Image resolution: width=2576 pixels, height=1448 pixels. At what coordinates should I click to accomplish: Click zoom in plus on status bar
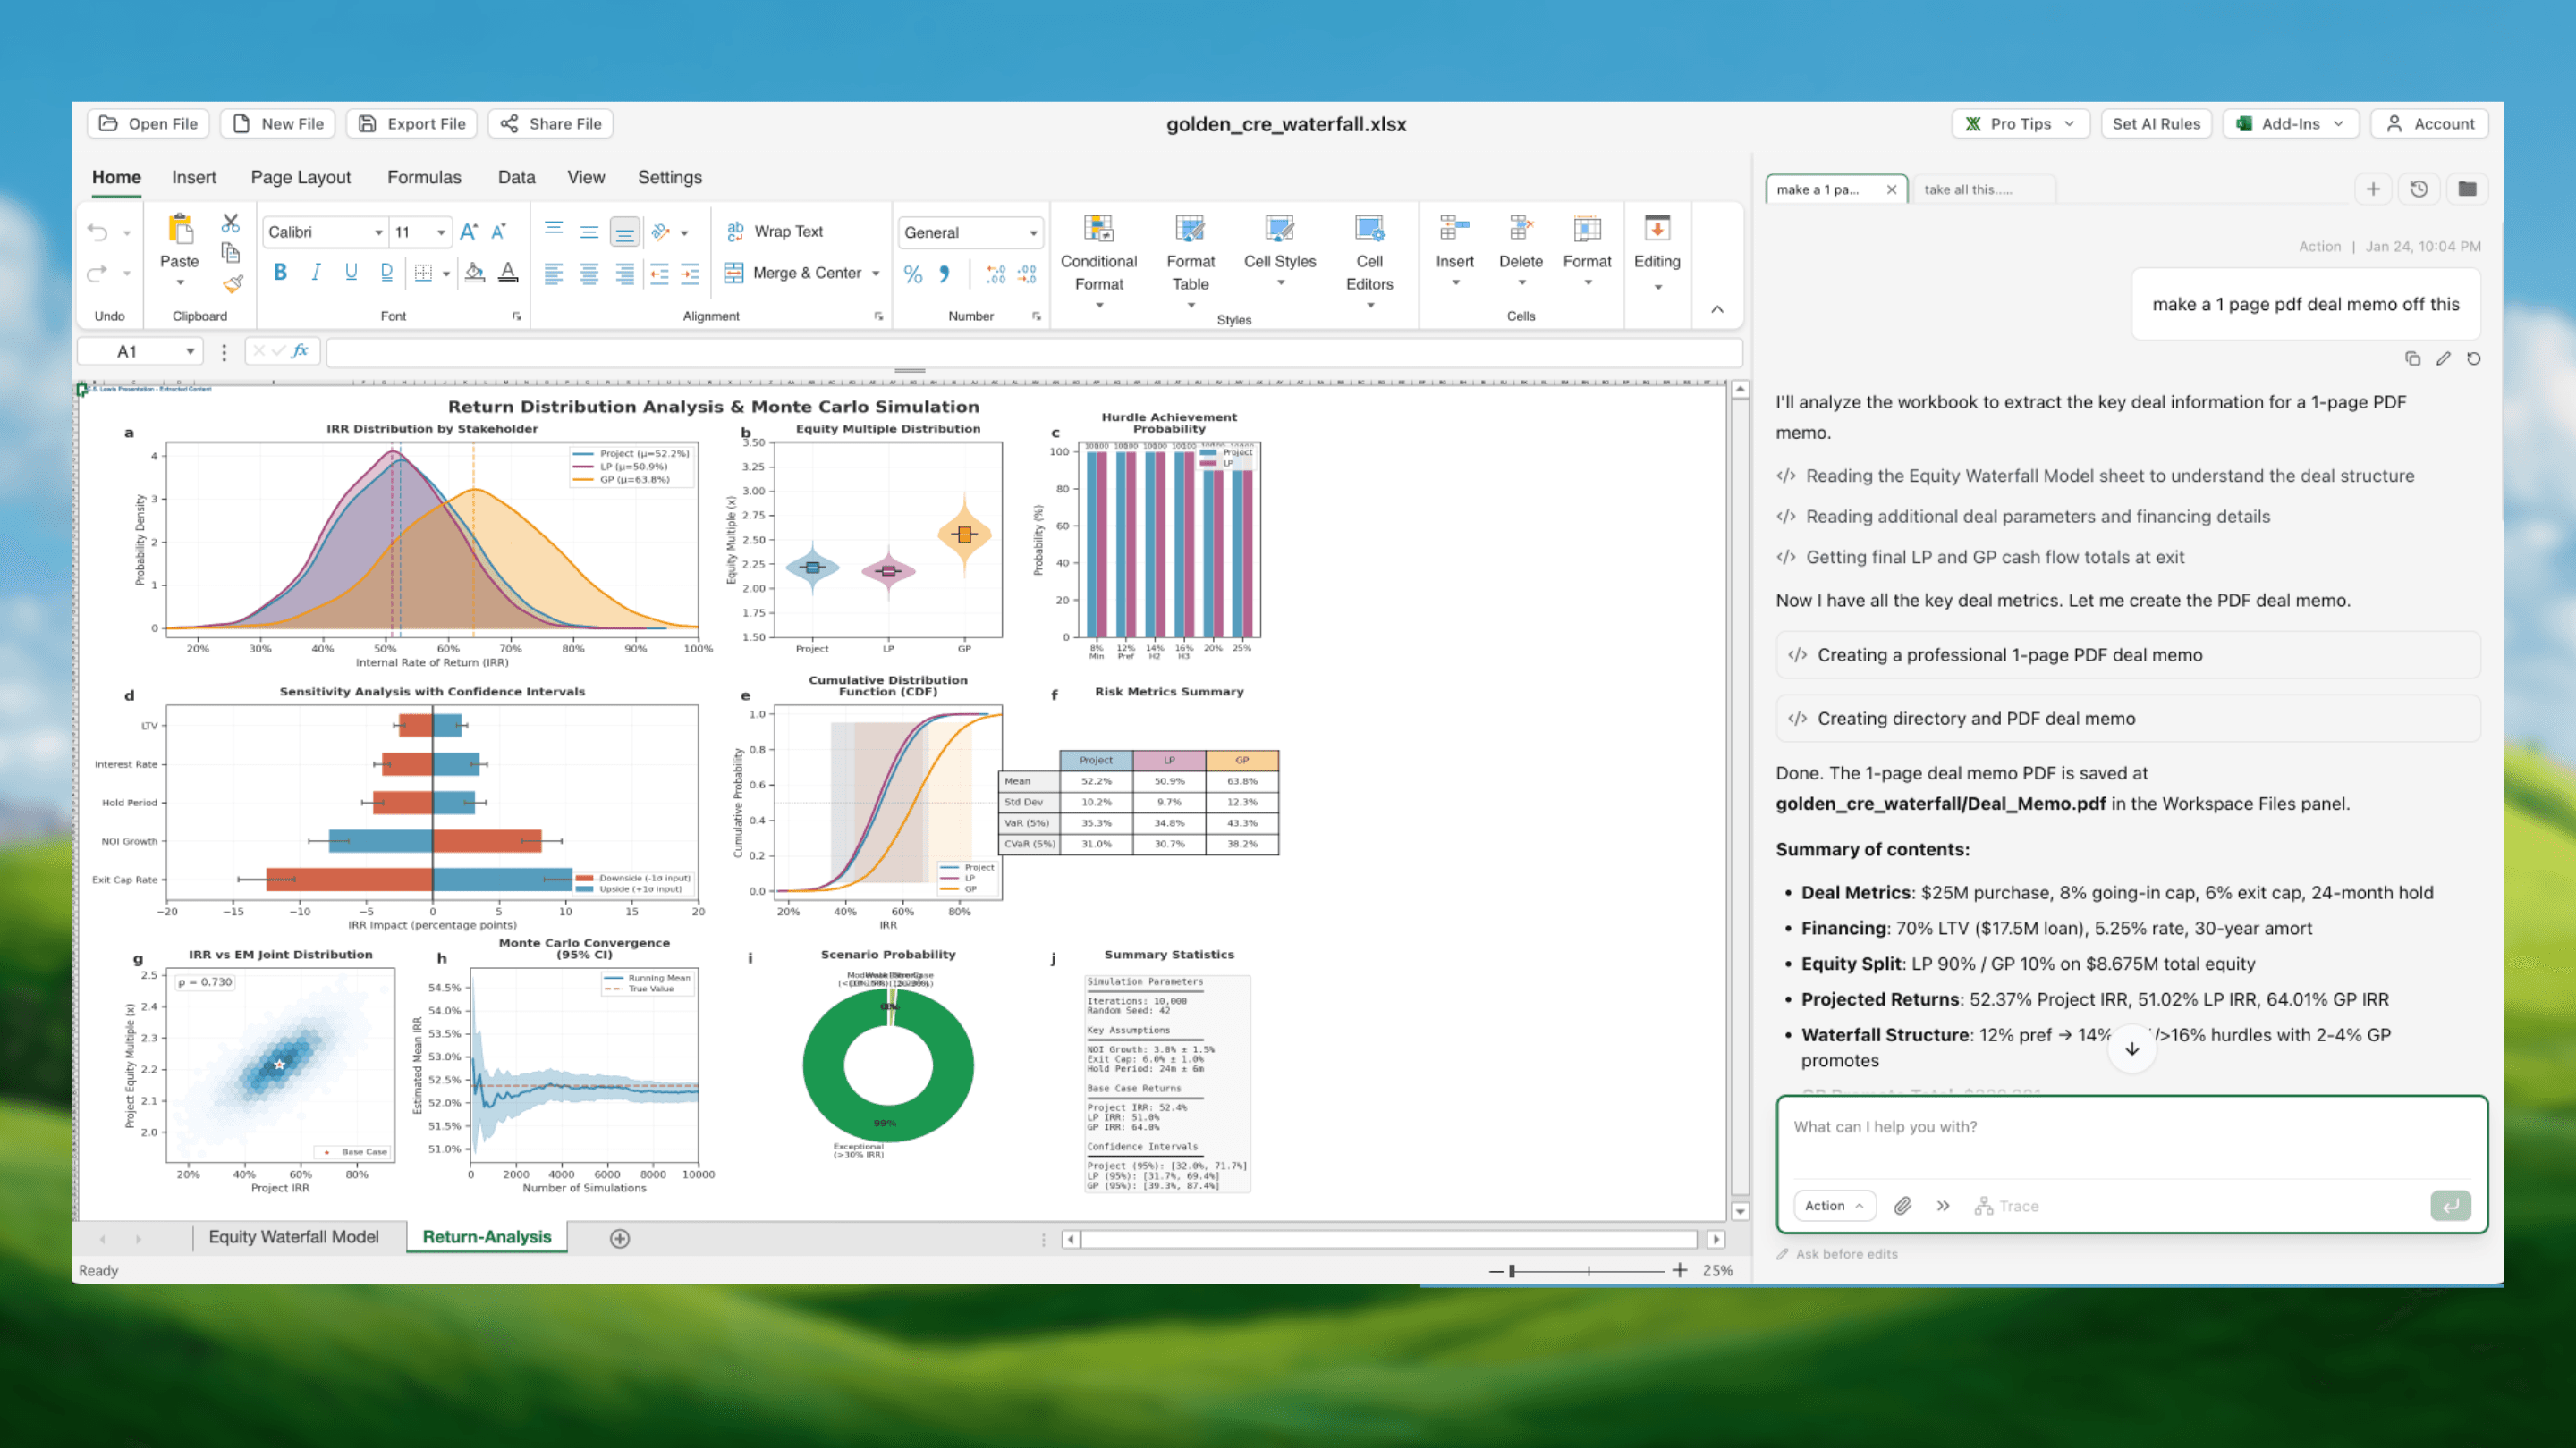tap(1680, 1270)
